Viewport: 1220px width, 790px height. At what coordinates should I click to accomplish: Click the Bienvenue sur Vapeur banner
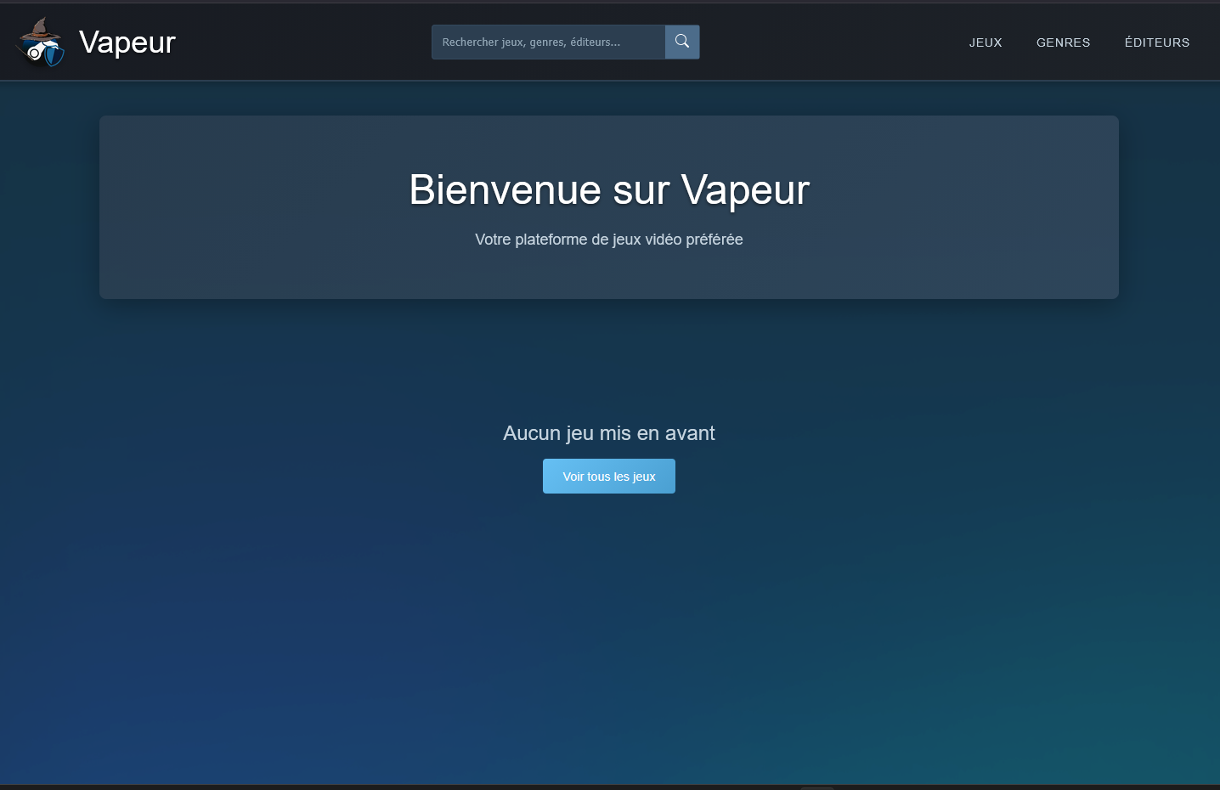click(608, 190)
